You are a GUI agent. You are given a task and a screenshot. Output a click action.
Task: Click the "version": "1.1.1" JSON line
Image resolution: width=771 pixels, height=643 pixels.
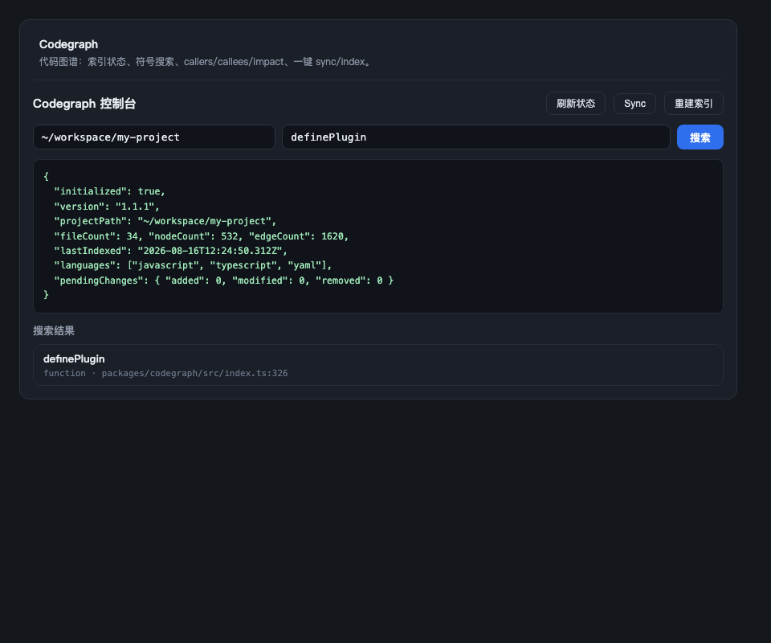106,207
